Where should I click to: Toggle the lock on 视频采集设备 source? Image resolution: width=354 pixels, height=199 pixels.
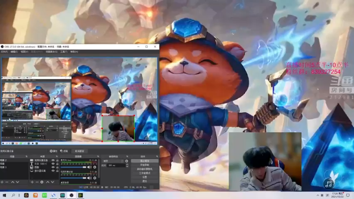pyautogui.click(x=57, y=161)
